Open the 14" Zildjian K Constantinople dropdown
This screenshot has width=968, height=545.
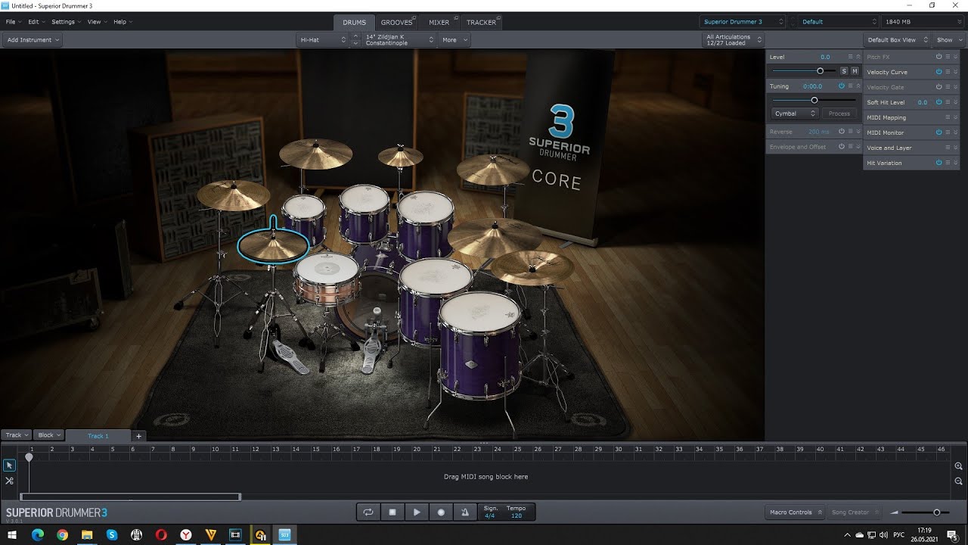[x=399, y=40]
